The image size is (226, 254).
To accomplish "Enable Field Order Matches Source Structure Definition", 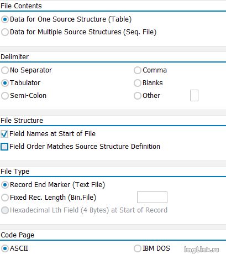I will [4, 147].
